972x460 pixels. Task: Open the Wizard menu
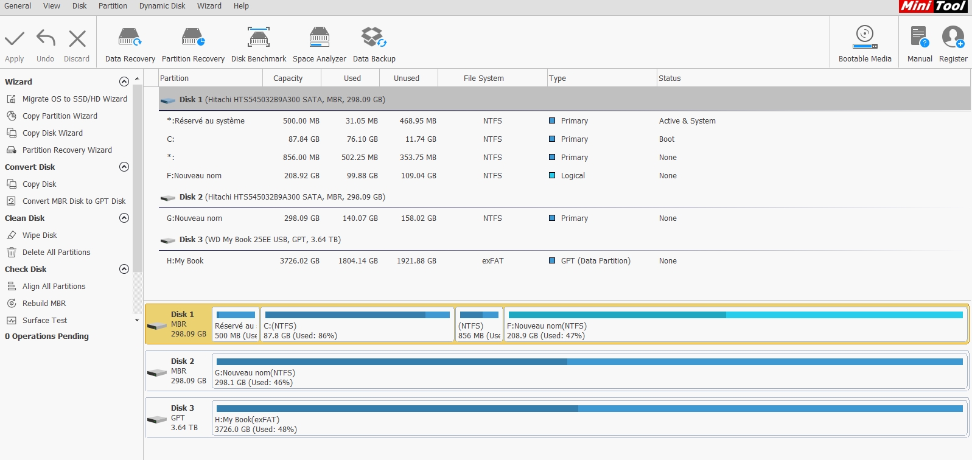point(209,5)
